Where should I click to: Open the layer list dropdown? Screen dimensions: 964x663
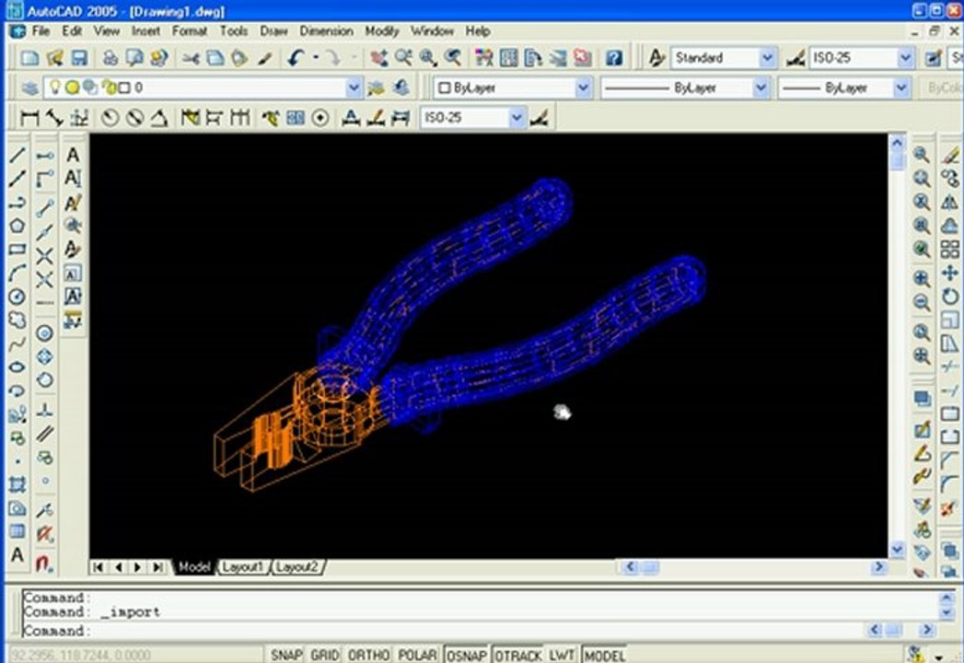click(354, 88)
